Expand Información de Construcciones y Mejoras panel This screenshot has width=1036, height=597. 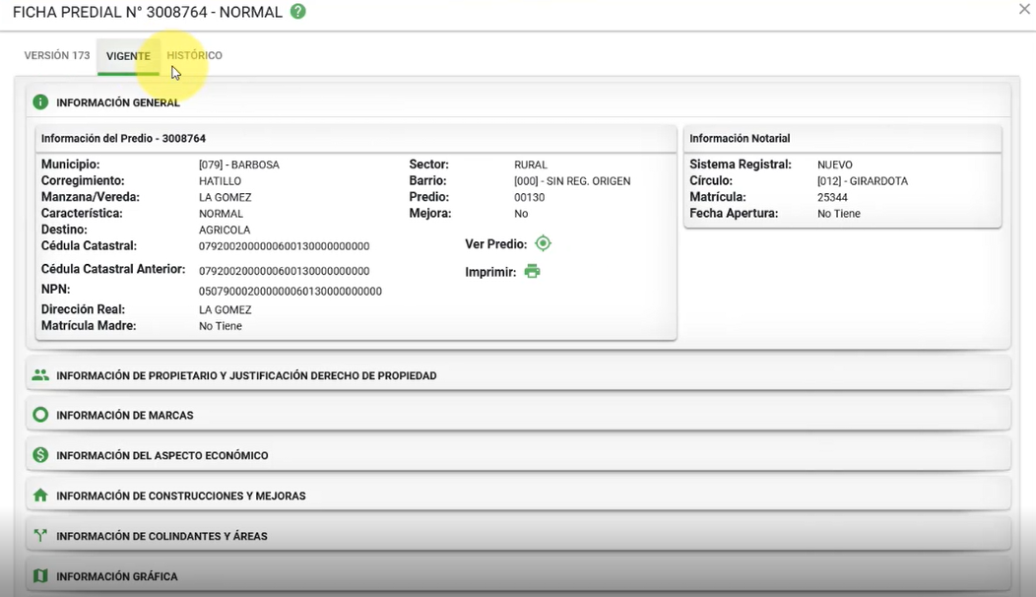[181, 497]
